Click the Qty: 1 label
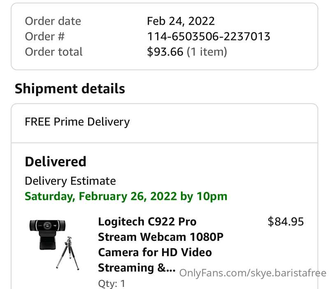 click(x=111, y=284)
